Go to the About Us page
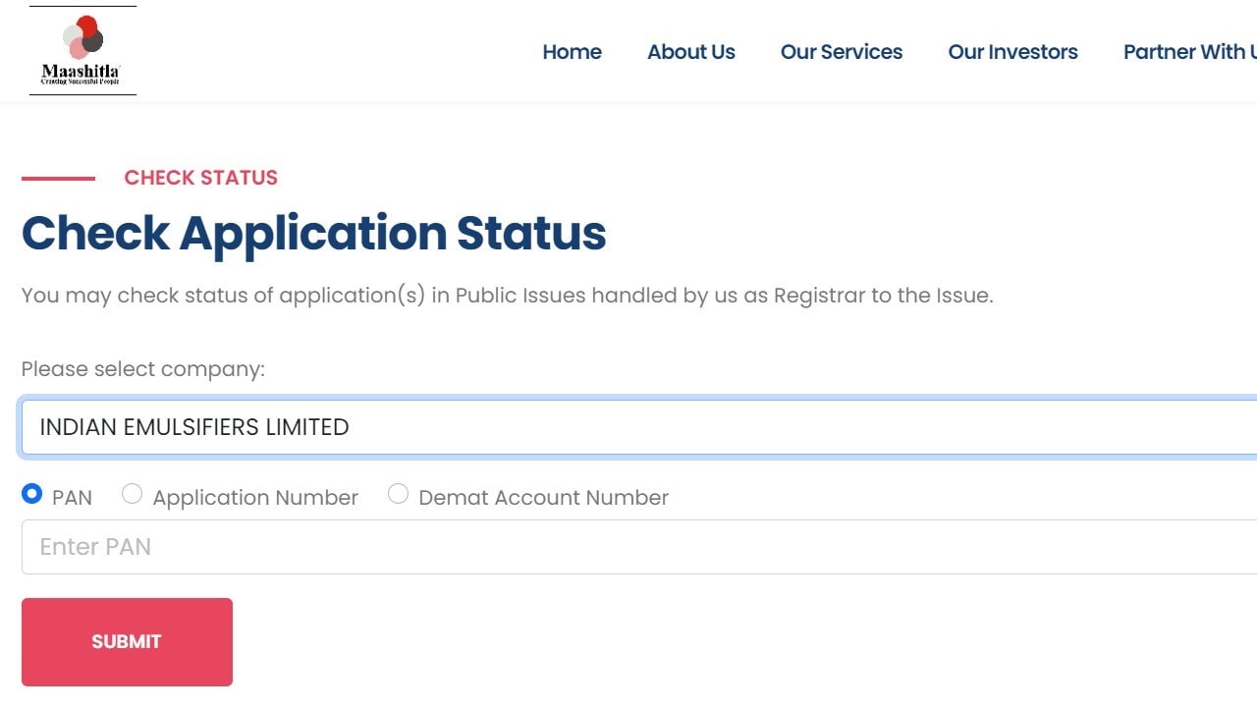This screenshot has width=1257, height=707. tap(690, 52)
